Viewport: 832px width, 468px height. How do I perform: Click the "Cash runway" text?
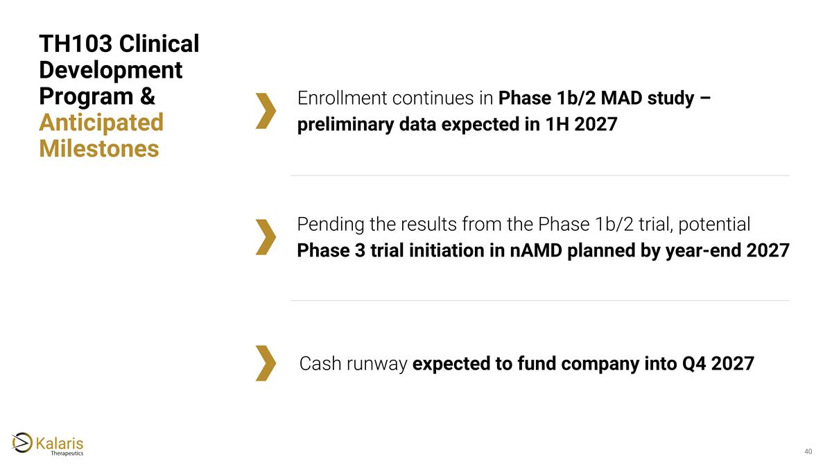pyautogui.click(x=353, y=363)
